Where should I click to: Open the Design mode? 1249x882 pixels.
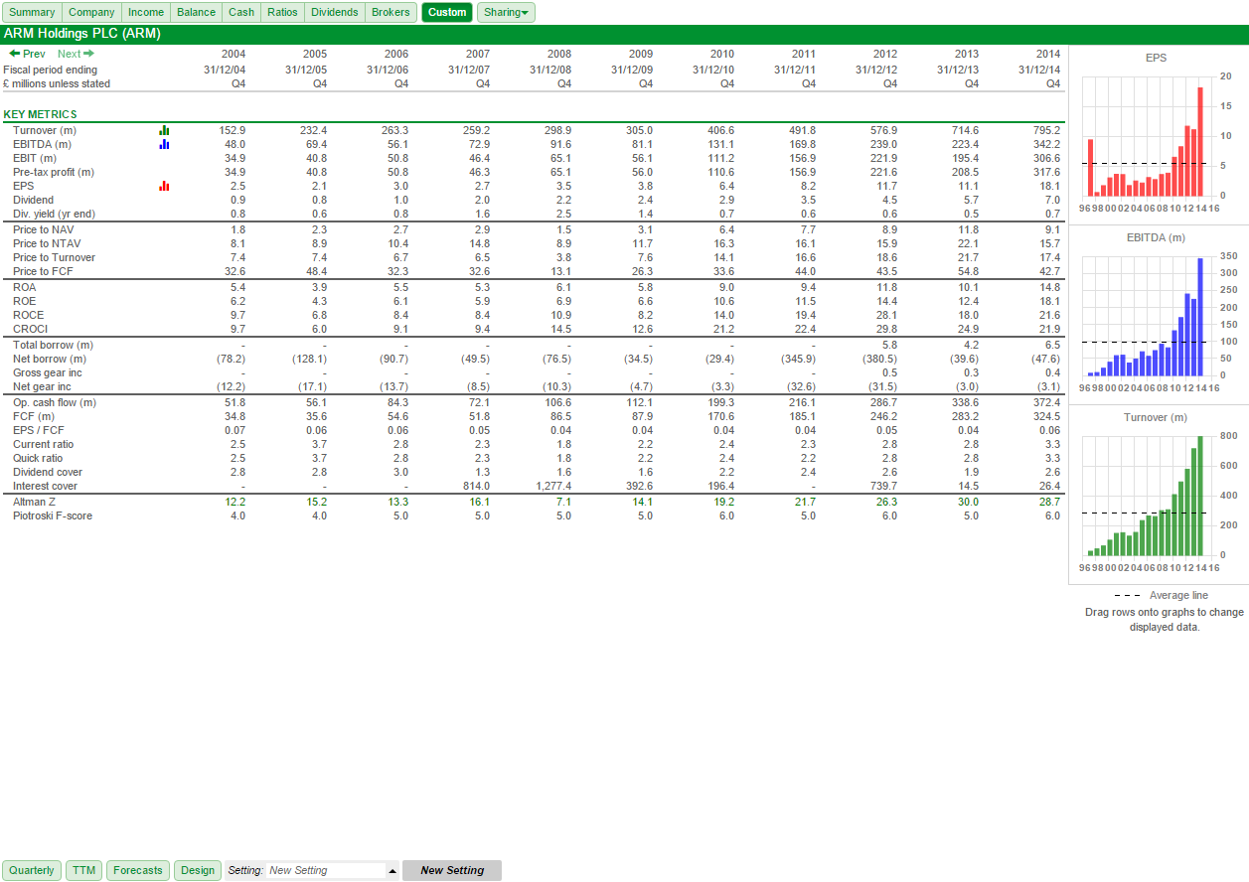(x=198, y=870)
